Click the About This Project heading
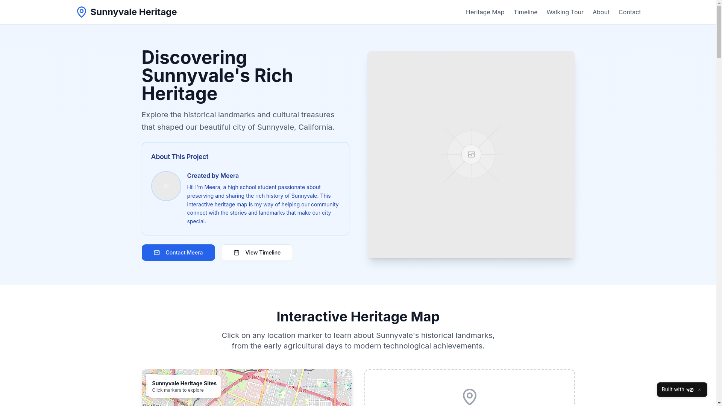 (x=179, y=157)
